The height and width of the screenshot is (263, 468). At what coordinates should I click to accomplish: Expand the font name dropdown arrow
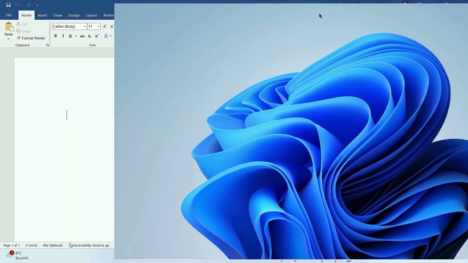click(85, 26)
